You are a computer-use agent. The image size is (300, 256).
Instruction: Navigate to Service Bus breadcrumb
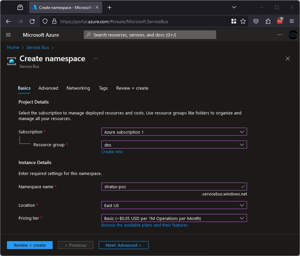38,47
